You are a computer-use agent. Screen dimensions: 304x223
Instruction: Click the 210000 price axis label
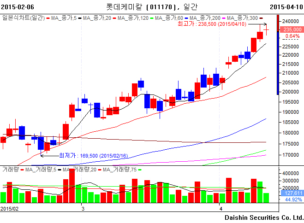(291, 73)
